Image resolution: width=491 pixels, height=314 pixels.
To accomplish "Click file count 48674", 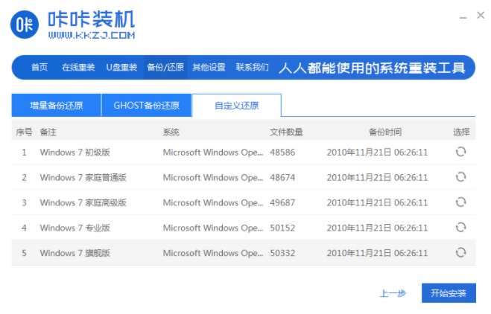I will [x=282, y=177].
